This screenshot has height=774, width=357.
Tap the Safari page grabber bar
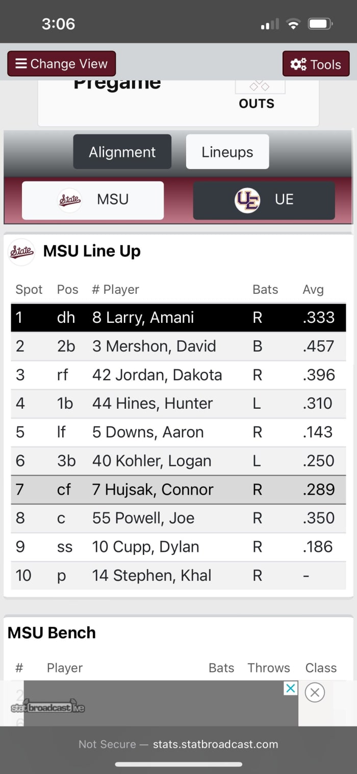(x=178, y=764)
